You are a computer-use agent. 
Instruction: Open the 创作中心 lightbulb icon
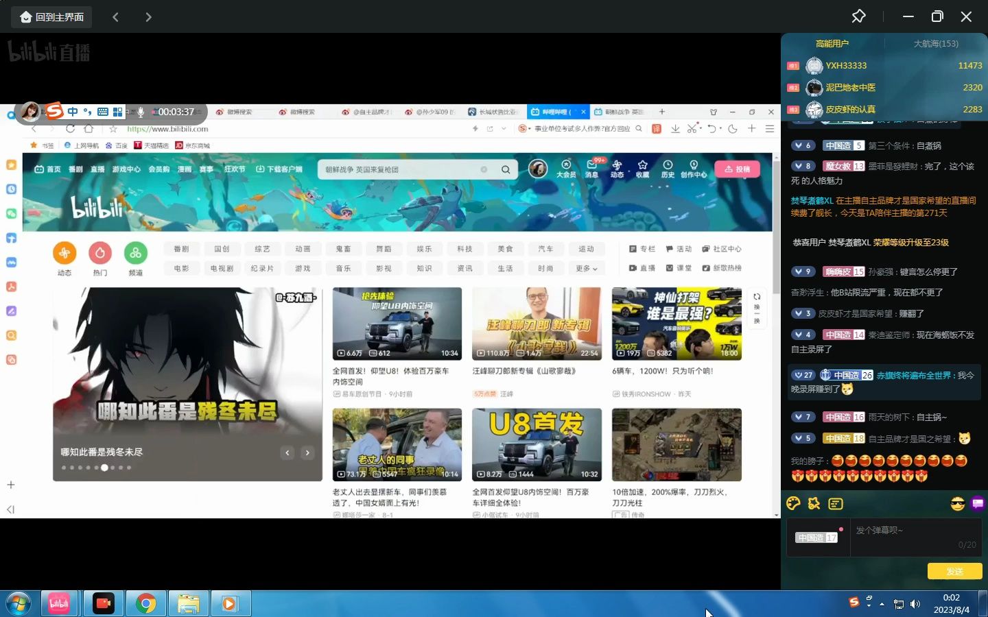click(694, 169)
